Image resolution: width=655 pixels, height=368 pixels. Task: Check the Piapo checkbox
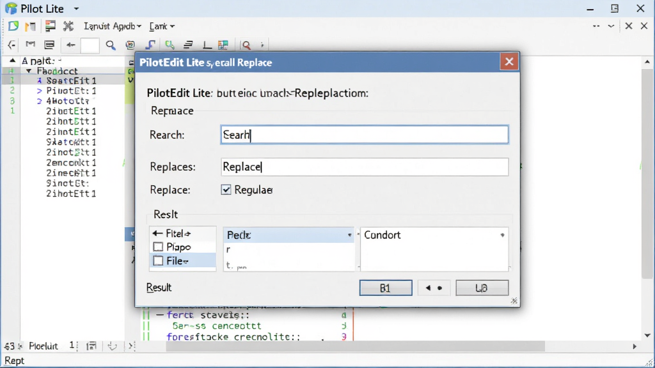[158, 247]
